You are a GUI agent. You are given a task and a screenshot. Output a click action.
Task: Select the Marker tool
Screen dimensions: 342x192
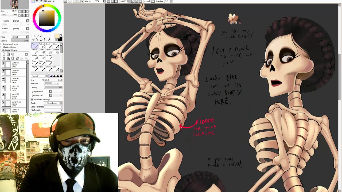coord(35,51)
